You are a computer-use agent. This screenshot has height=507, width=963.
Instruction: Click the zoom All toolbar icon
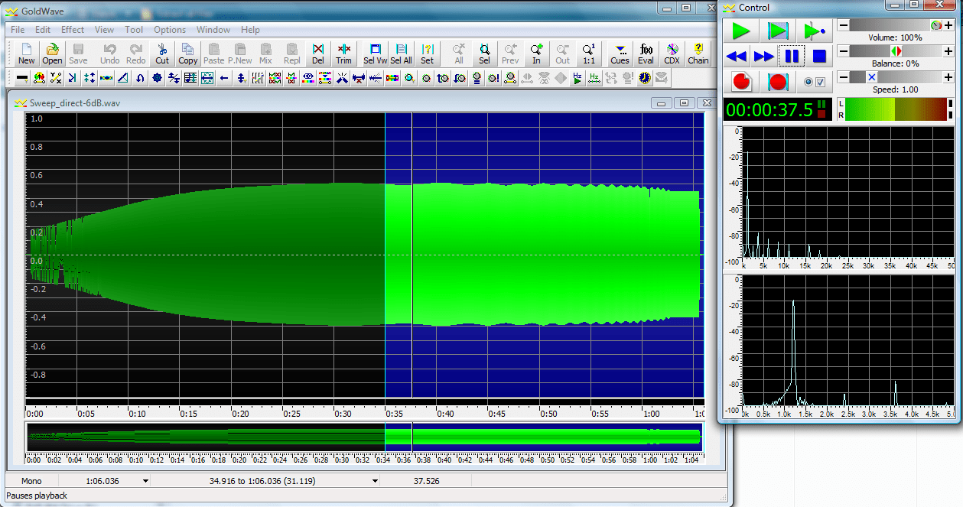point(458,53)
